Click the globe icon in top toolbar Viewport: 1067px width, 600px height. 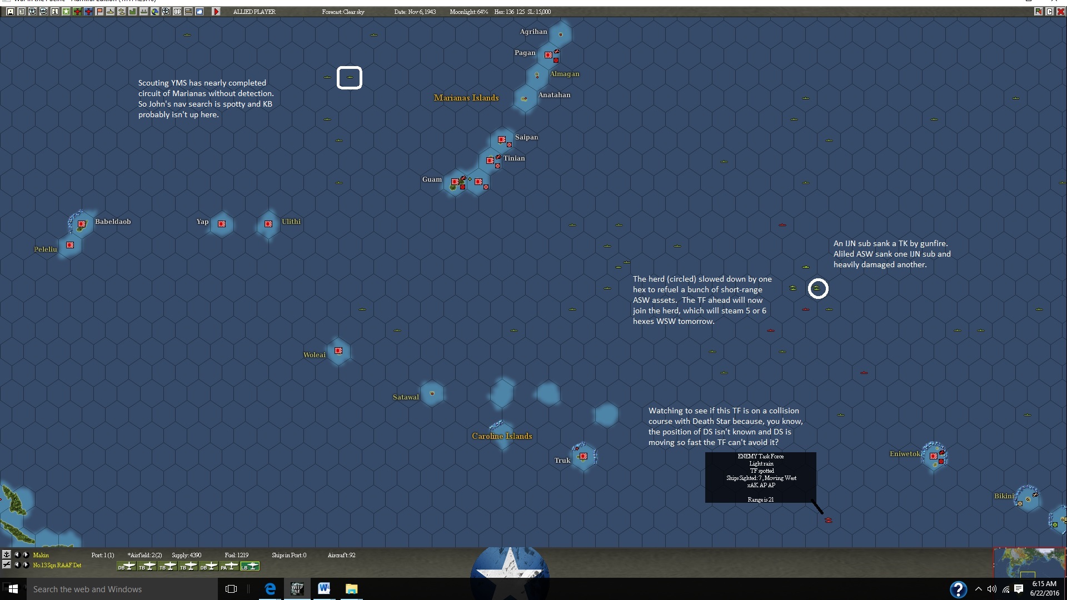point(155,12)
